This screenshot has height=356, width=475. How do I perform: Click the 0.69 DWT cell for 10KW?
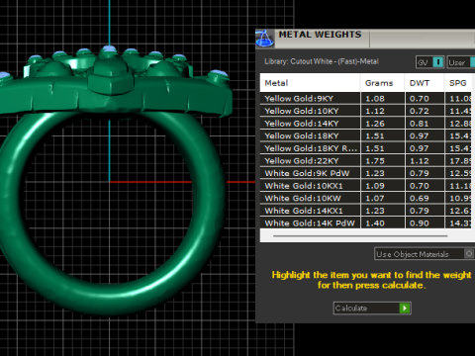coord(425,199)
